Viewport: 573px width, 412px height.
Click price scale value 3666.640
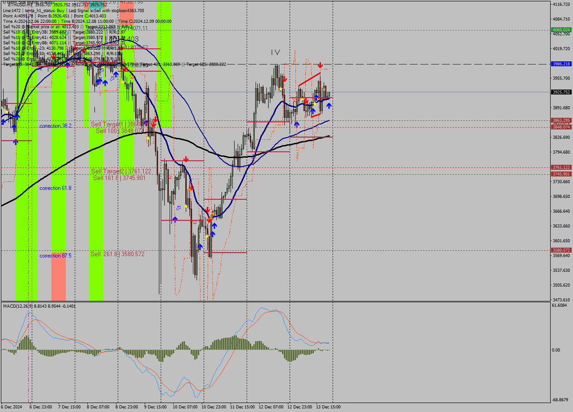click(561, 211)
